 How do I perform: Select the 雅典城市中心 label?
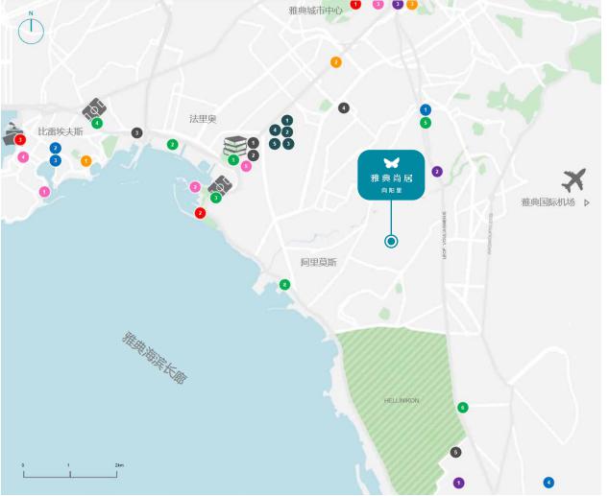tap(315, 11)
